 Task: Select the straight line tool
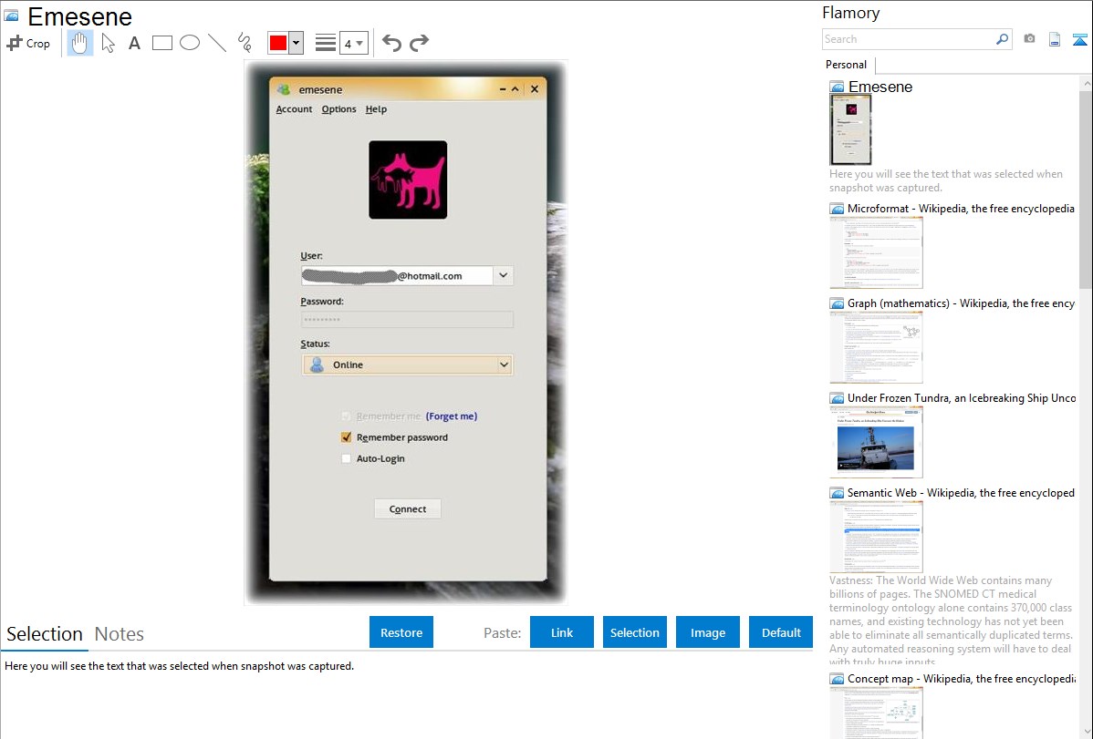tap(217, 43)
